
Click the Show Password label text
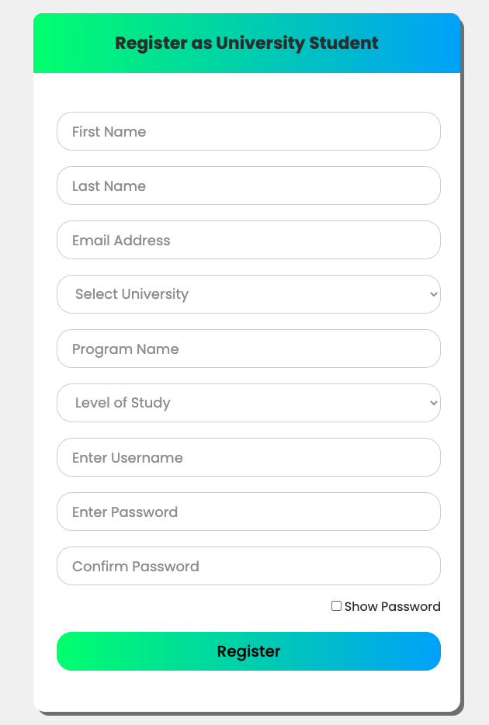click(392, 606)
